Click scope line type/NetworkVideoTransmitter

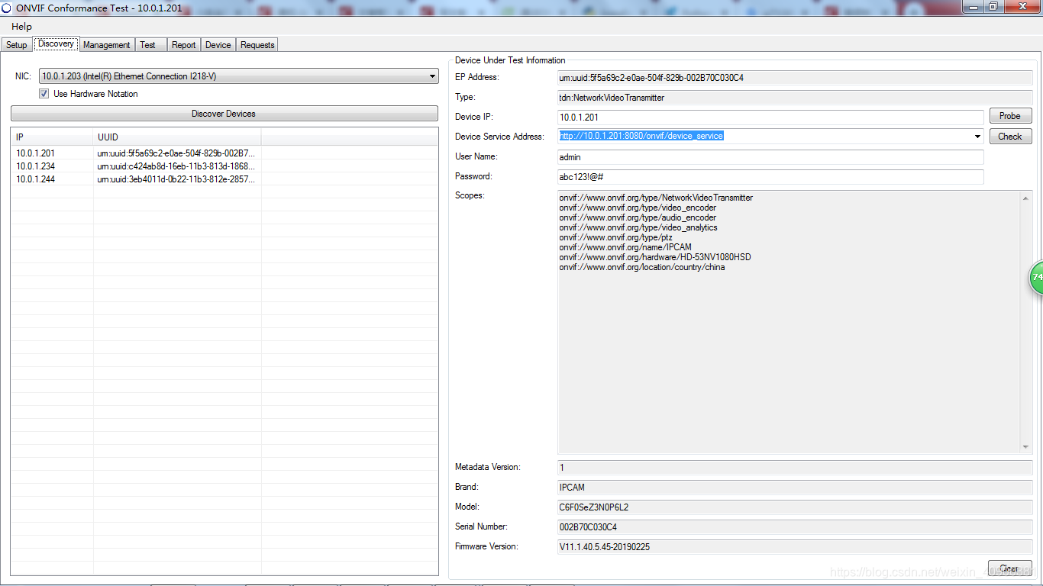[656, 198]
